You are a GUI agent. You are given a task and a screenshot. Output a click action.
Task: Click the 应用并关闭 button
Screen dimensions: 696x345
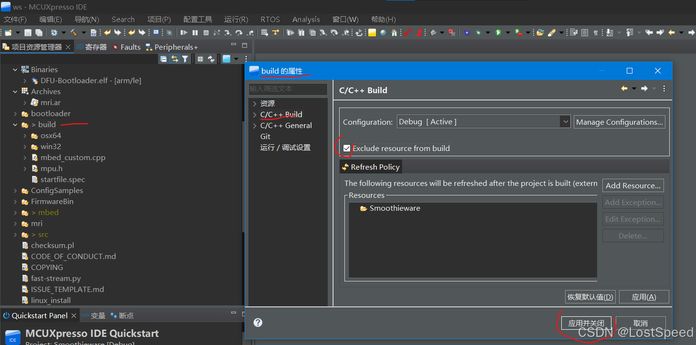click(x=586, y=323)
